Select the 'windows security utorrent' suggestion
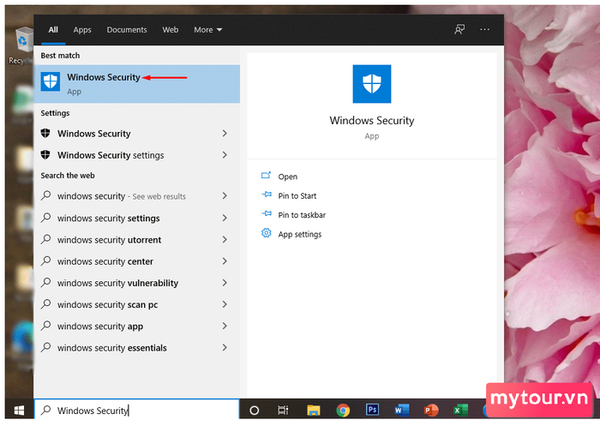The image size is (600, 426). (136, 239)
